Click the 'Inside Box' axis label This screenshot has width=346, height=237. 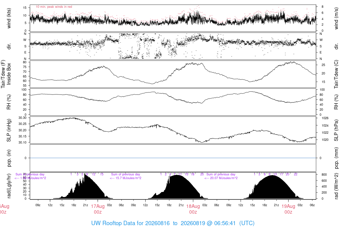[9, 74]
